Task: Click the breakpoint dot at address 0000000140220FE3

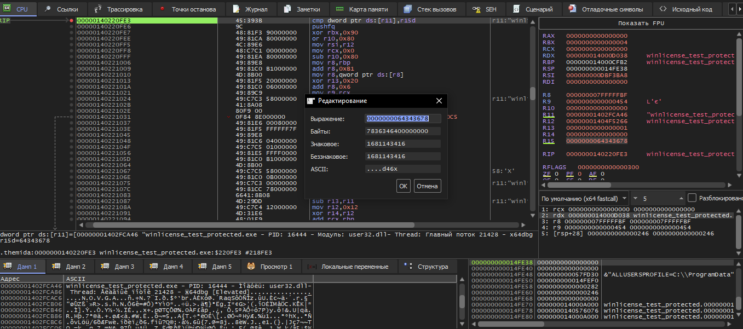Action: point(71,20)
